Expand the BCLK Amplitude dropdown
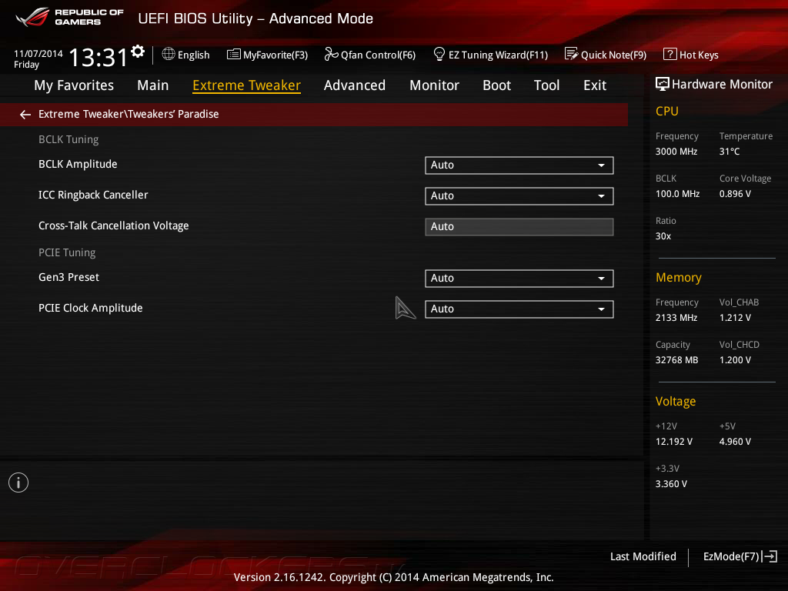Viewport: 788px width, 591px height. [519, 165]
